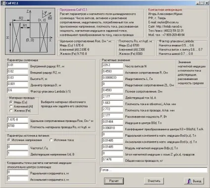The width and height of the screenshot is (210, 188).
Task: Click voltage Ud field with value 1
Action: tap(18, 153)
